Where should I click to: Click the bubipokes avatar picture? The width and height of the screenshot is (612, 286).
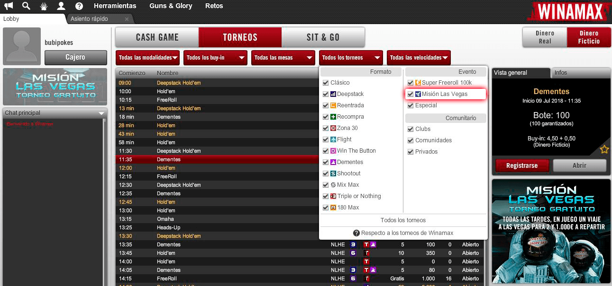(22, 46)
